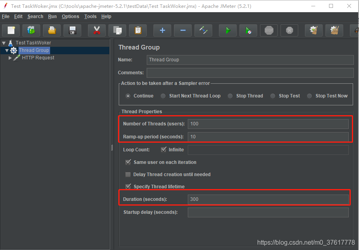Open the Edit menu
This screenshot has width=359, height=250.
click(18, 17)
